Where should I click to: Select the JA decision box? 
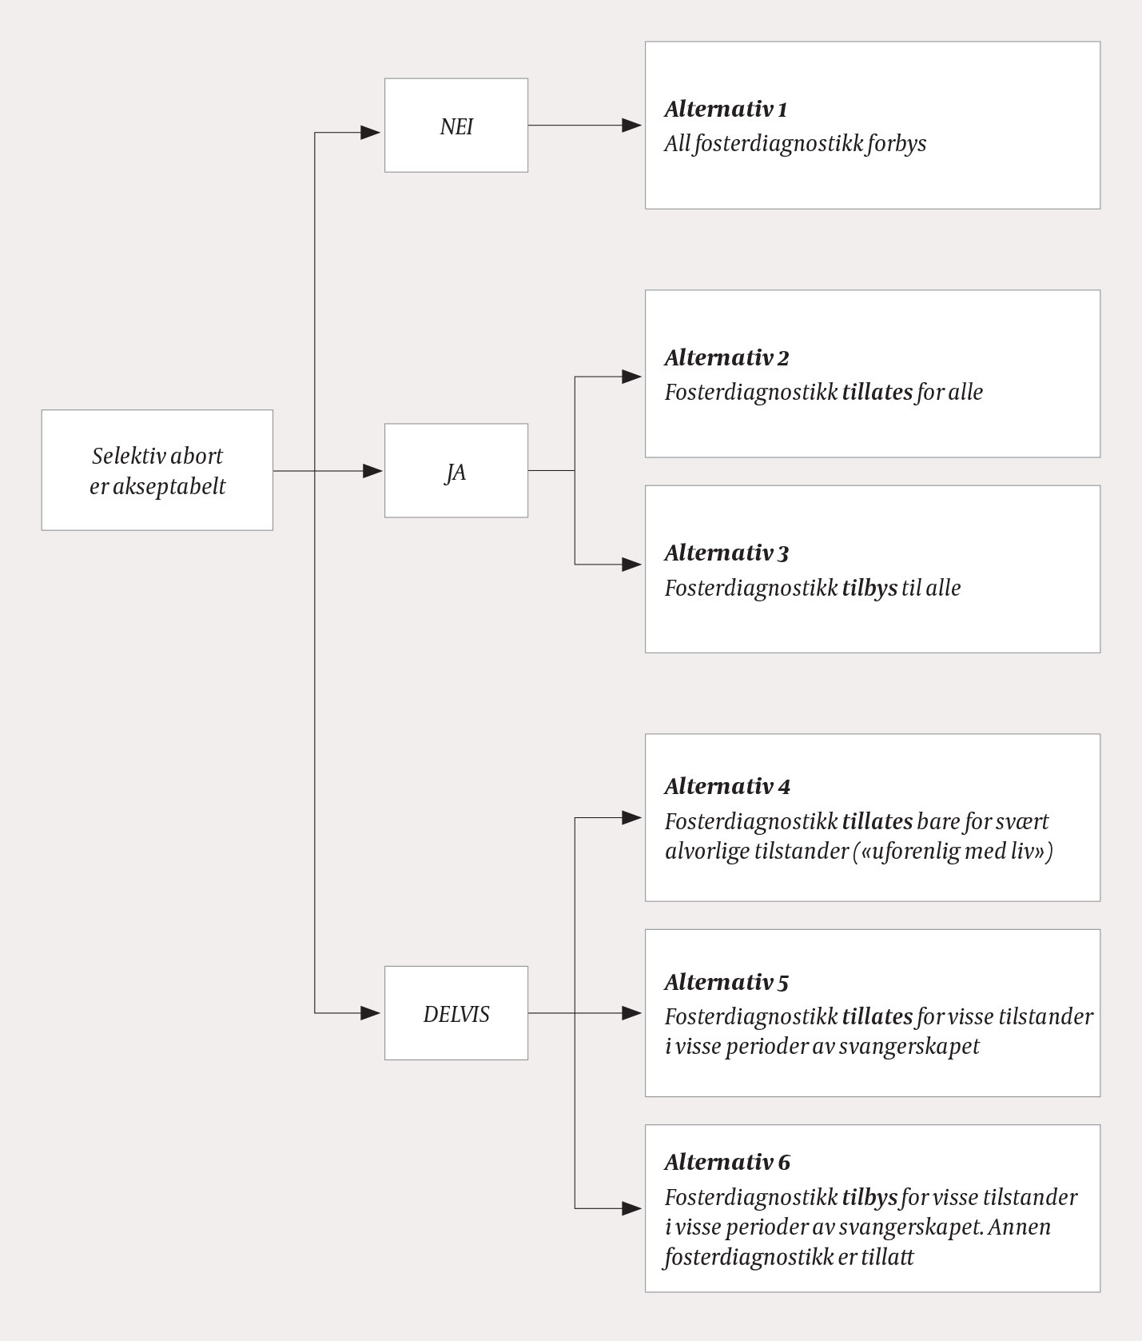point(456,471)
